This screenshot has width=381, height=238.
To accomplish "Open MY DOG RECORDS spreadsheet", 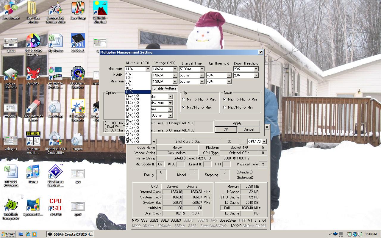I will point(10,176).
